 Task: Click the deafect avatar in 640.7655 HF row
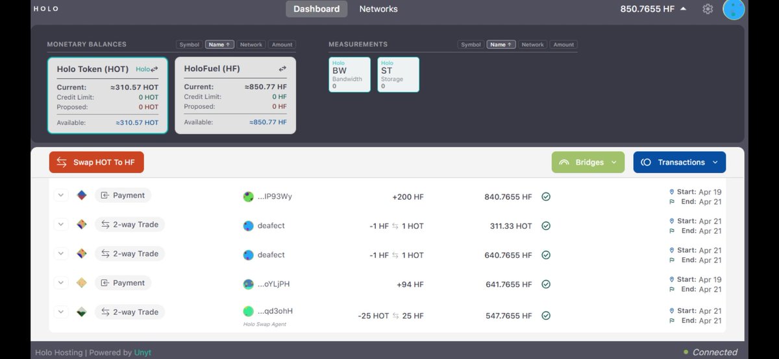(x=248, y=255)
